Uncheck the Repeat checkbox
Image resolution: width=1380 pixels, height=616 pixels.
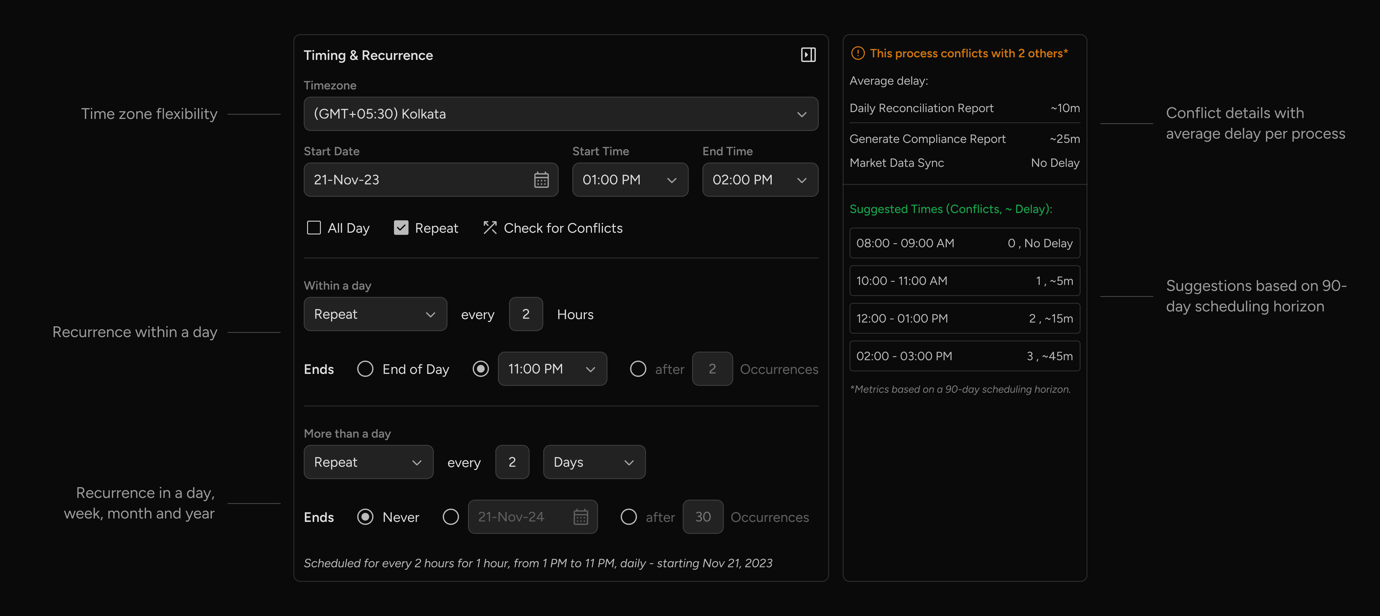coord(401,228)
